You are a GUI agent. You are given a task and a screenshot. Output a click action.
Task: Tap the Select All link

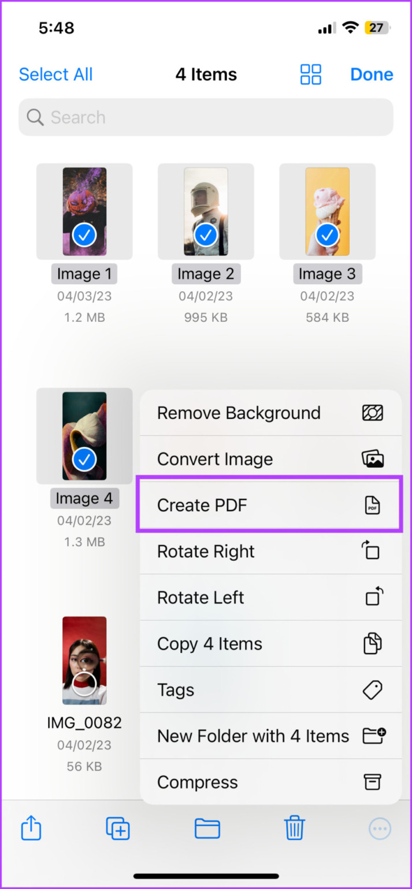(x=55, y=74)
